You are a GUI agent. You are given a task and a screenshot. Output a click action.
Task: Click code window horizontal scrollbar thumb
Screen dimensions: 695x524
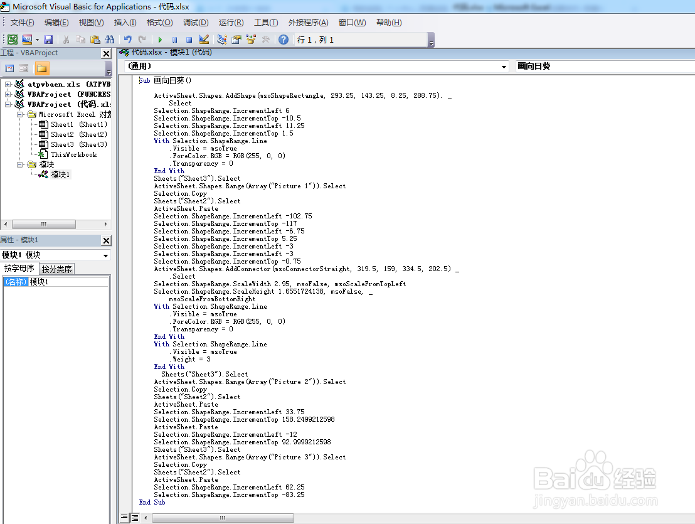point(223,518)
